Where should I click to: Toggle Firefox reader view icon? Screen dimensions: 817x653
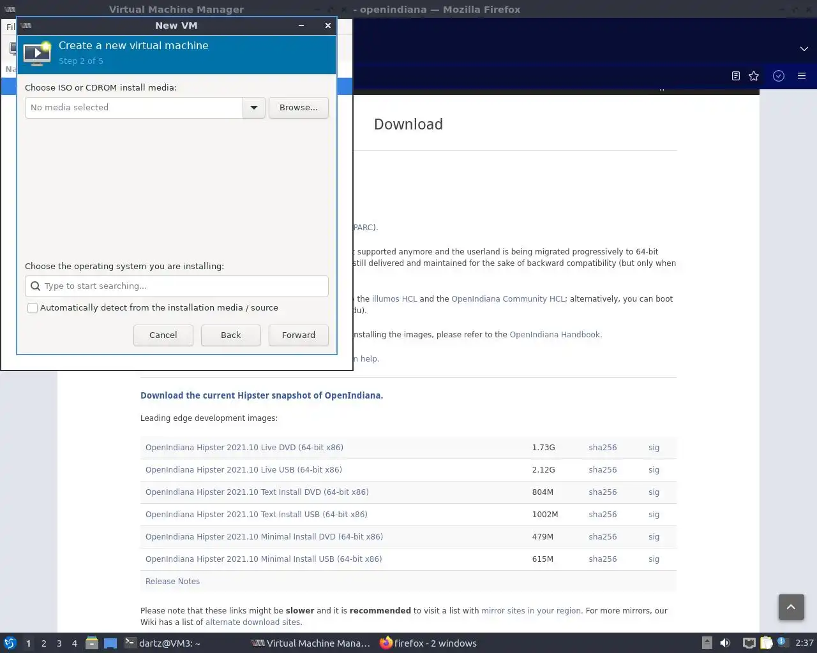point(735,76)
